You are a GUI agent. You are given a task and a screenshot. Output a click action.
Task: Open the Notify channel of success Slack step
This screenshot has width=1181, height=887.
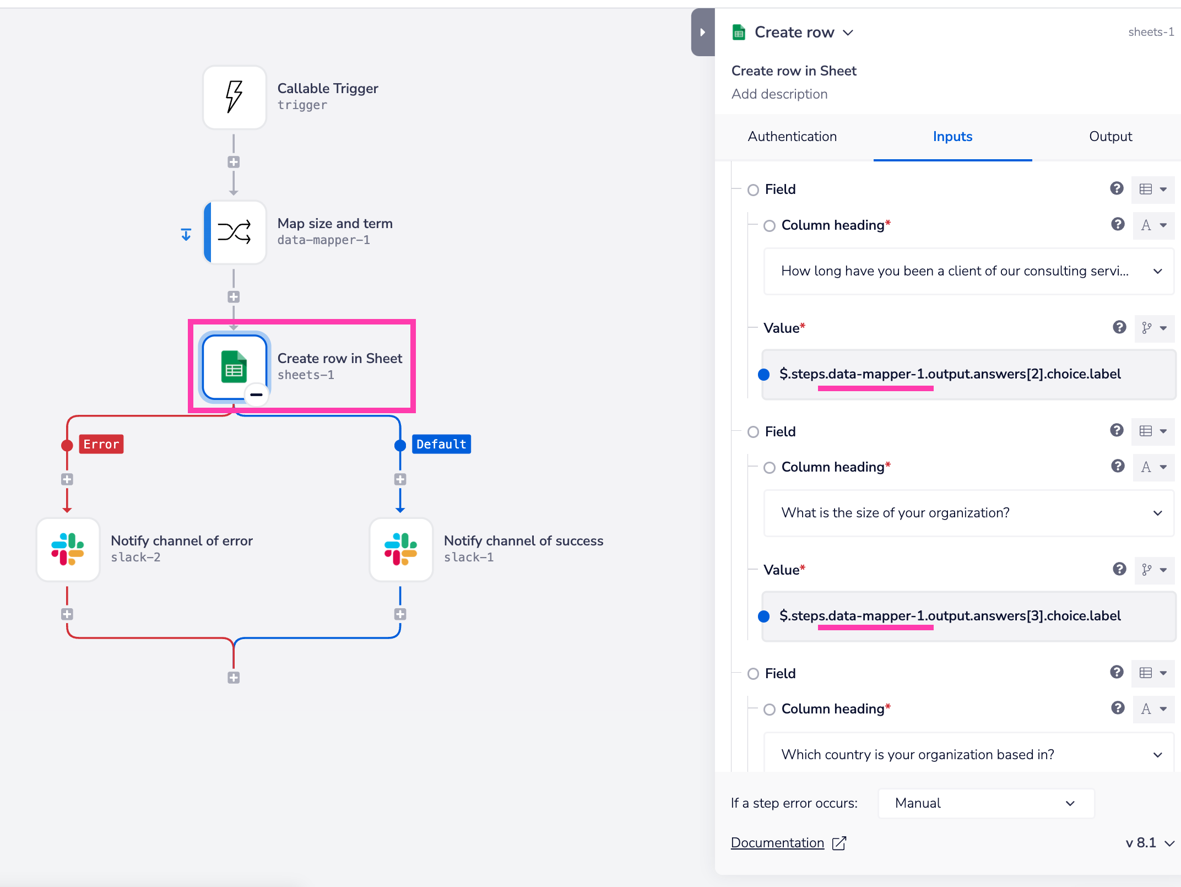tap(401, 549)
